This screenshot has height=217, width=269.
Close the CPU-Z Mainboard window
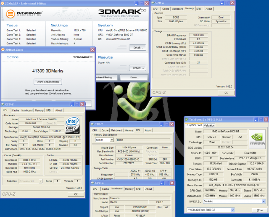point(172,183)
